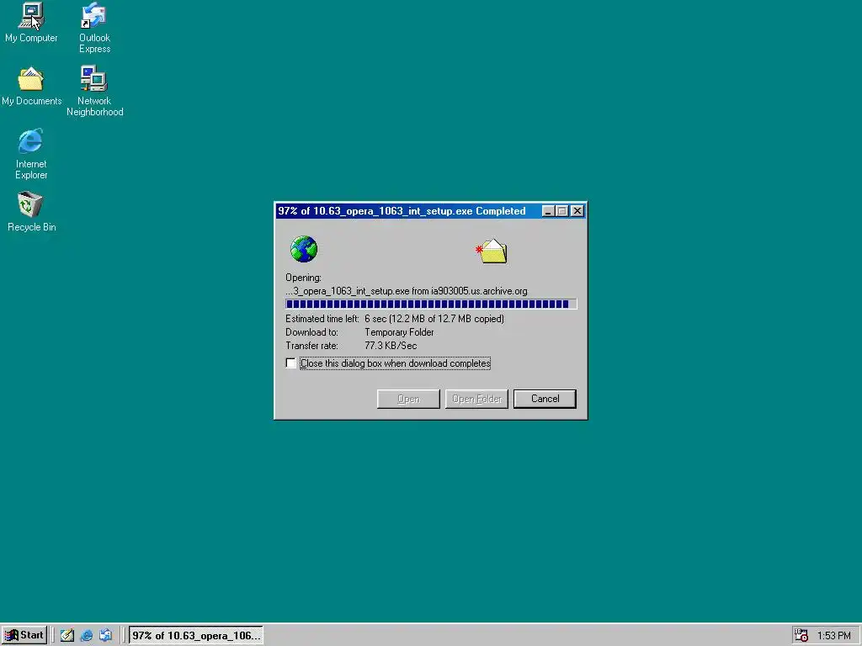Image resolution: width=862 pixels, height=646 pixels.
Task: Click the globe icon in download dialog
Action: 303,249
